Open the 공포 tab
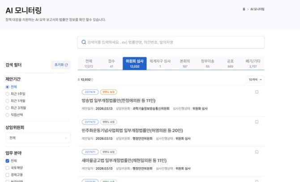The image size is (300, 182). click(230, 64)
